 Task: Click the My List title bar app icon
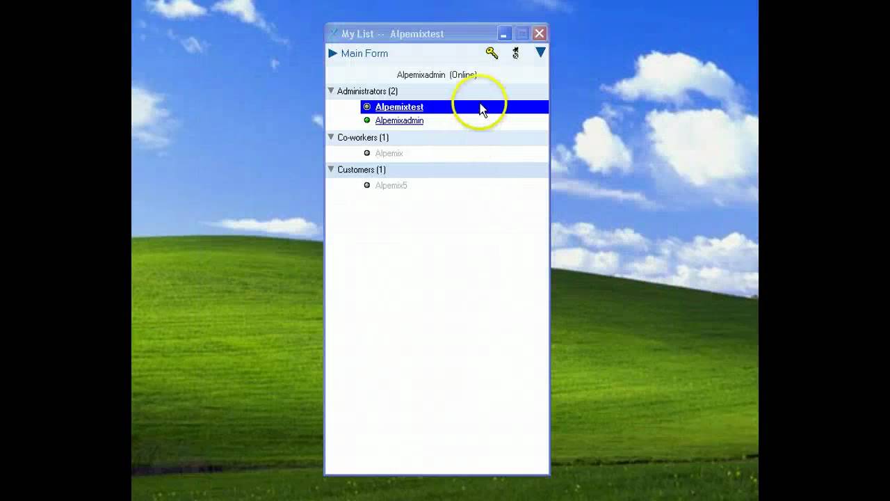coord(333,33)
